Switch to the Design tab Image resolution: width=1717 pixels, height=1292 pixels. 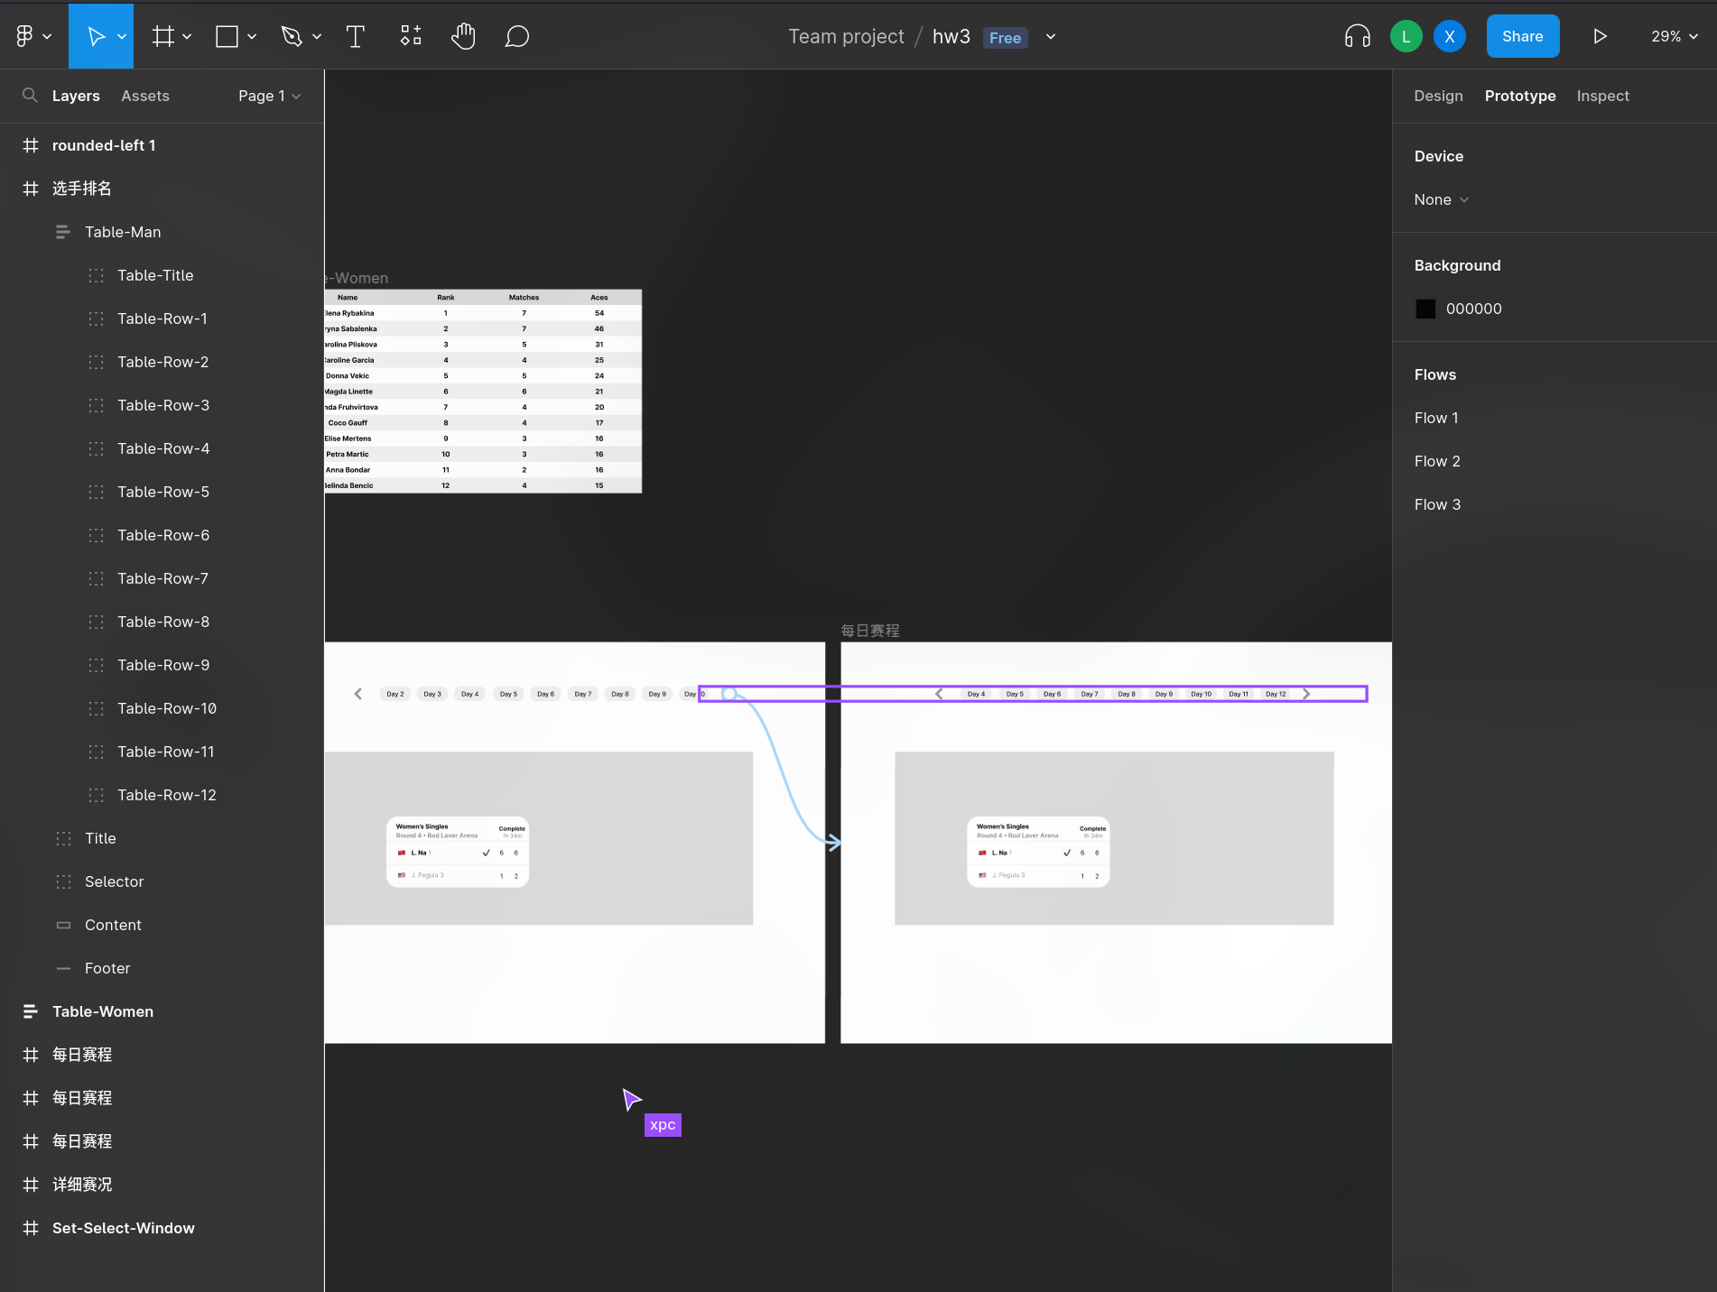pos(1438,96)
